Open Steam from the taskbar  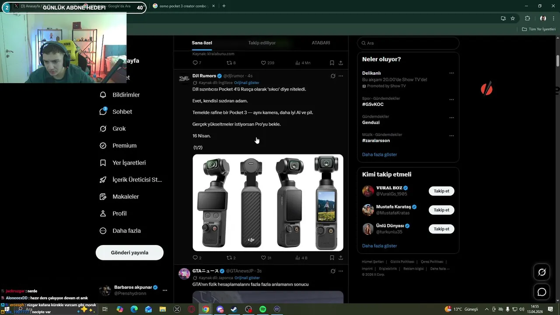tap(234, 309)
